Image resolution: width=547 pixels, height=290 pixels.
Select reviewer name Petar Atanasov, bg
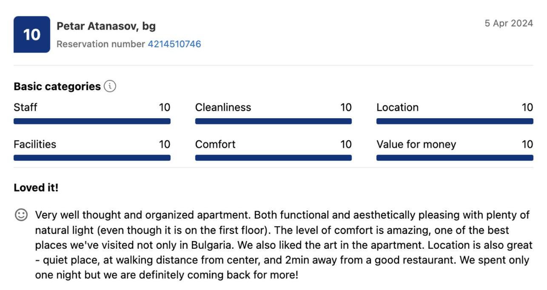(x=106, y=26)
